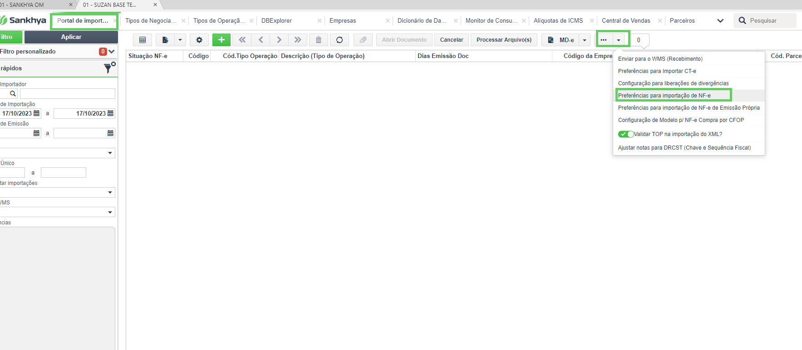Viewport: 802px width, 350px height.
Task: Click Processar Arquivo(s) button
Action: 504,40
